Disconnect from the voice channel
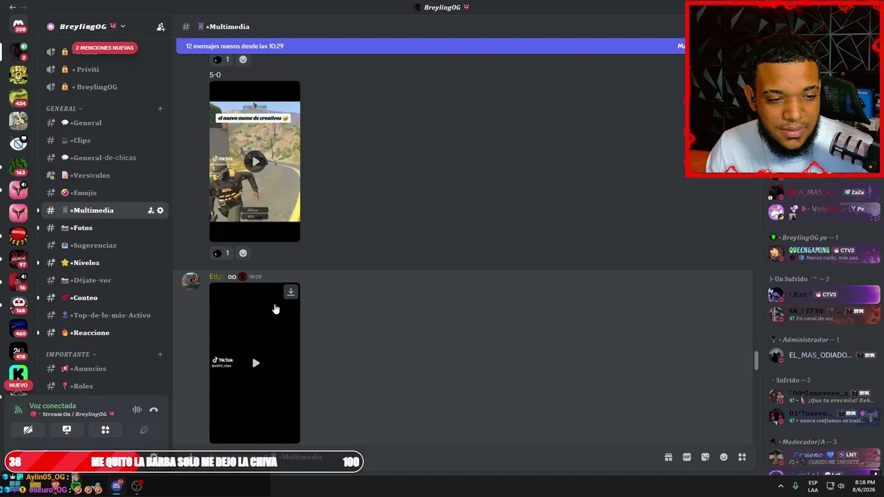 153,410
